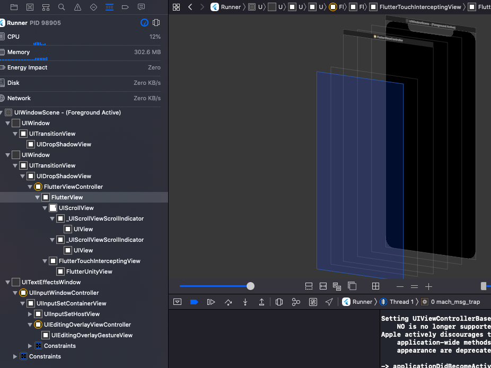Image resolution: width=491 pixels, height=368 pixels.
Task: Select FlutterUnityView in the view hierarchy
Action: click(x=89, y=271)
